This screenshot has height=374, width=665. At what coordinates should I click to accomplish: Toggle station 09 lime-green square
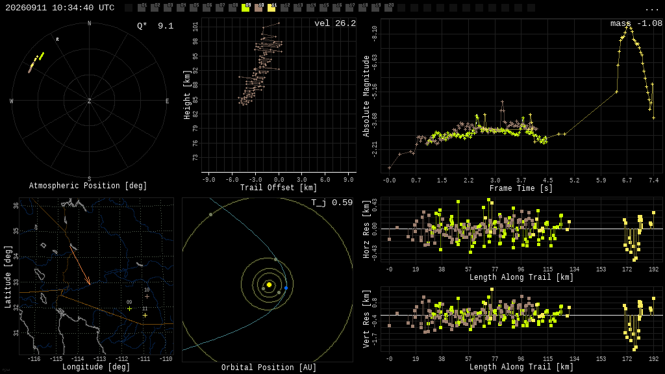[245, 8]
